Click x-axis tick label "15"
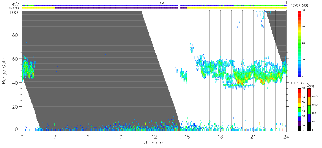Screen dimensions: 322x148 click(187, 137)
